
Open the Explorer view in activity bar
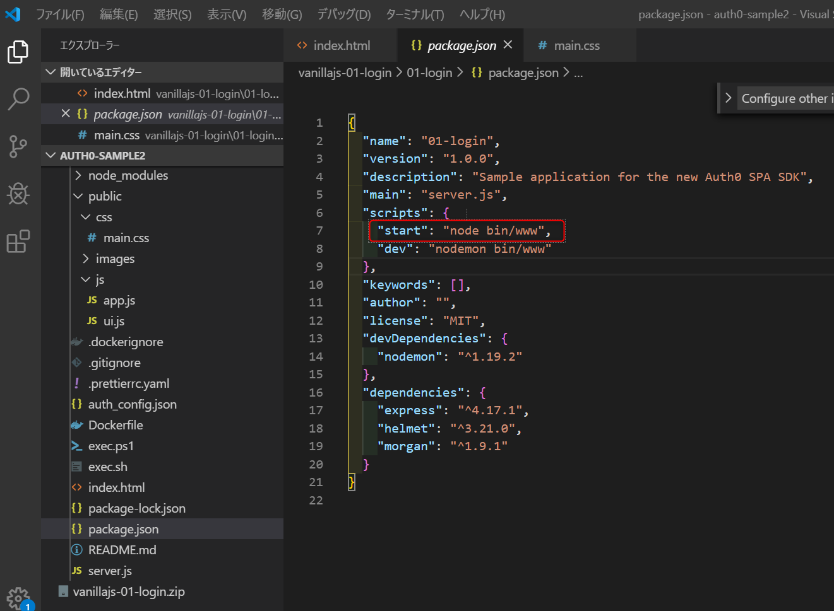pyautogui.click(x=18, y=52)
